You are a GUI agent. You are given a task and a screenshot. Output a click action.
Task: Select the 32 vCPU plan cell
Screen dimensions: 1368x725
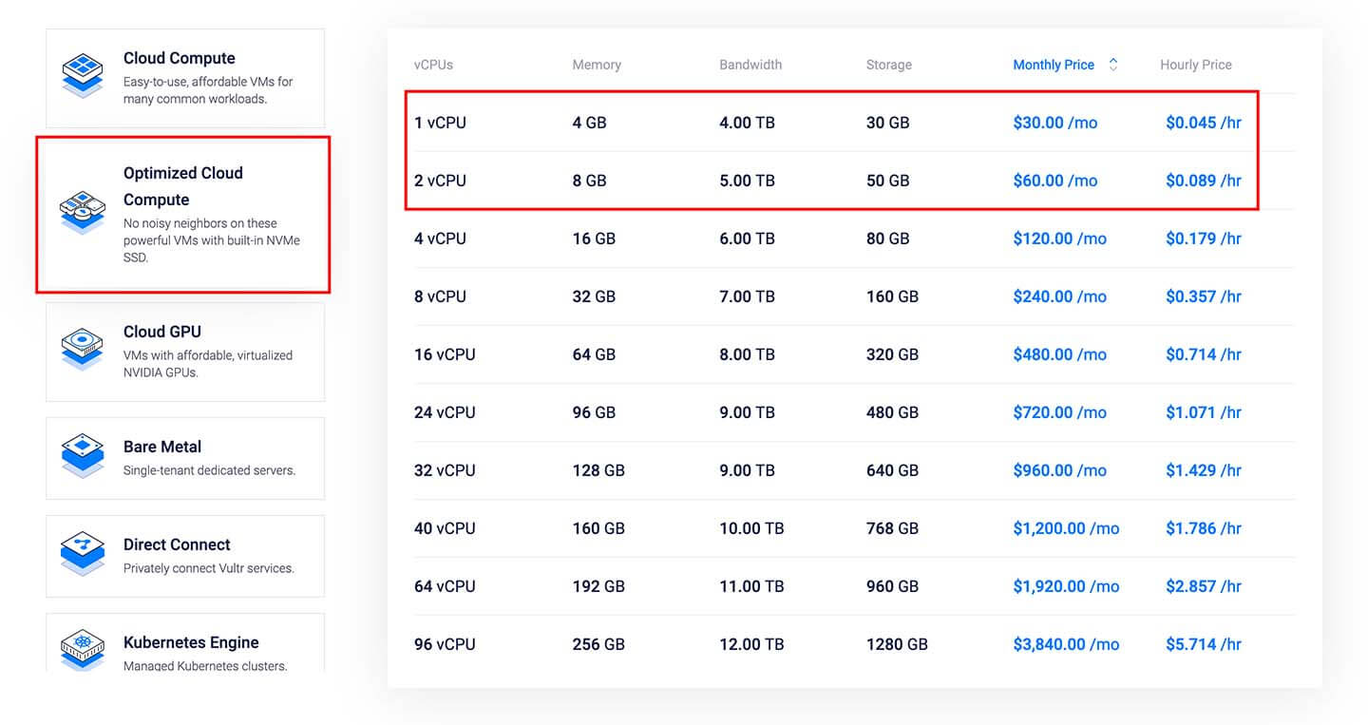(445, 470)
